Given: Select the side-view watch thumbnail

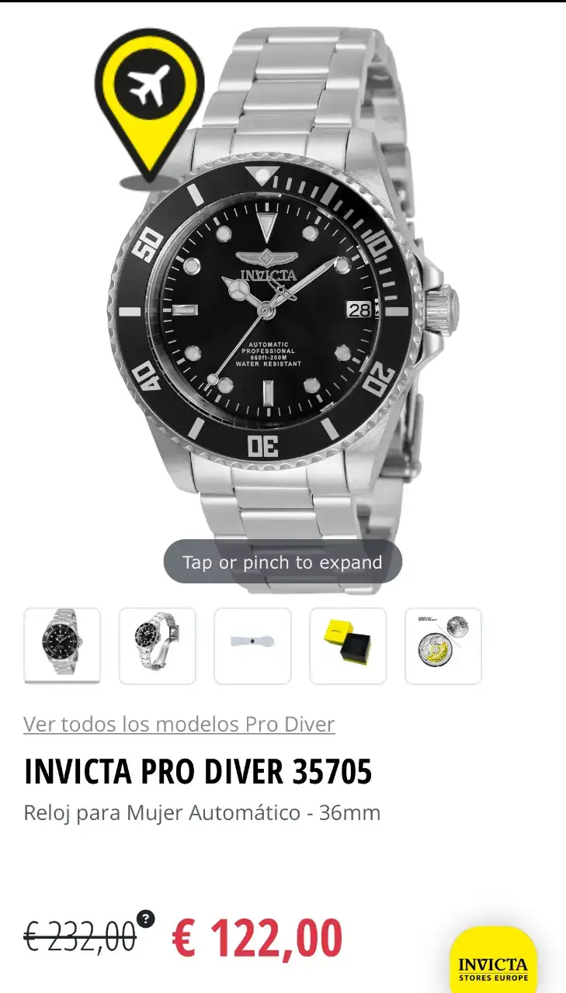Looking at the screenshot, I should (x=158, y=645).
